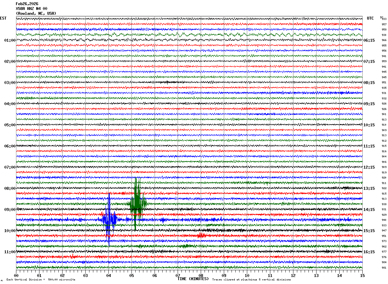The width and height of the screenshot is (388, 284).
Task: Click the 07:15 UTC time label
Action: (x=369, y=62)
